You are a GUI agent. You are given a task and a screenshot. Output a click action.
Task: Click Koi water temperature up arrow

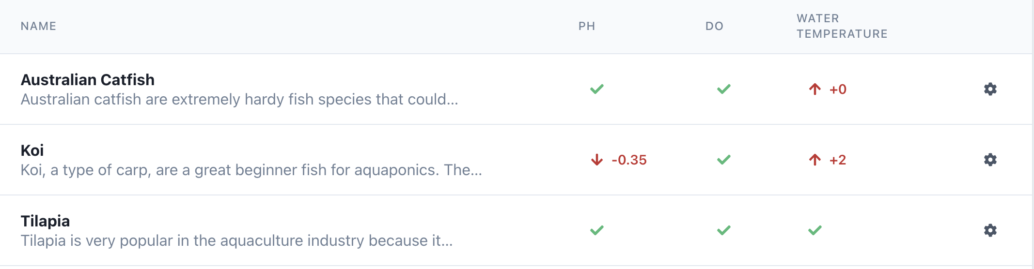[815, 160]
